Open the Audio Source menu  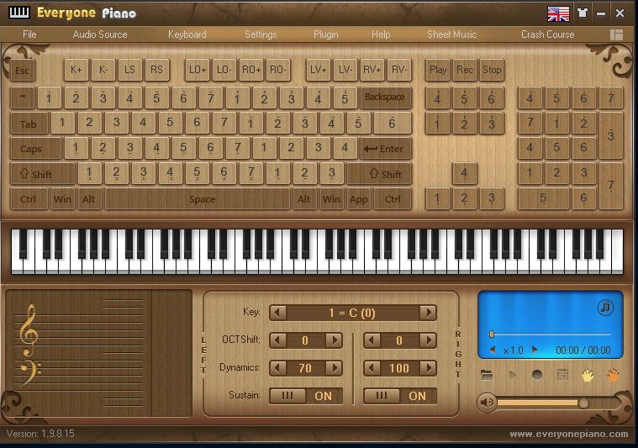click(x=100, y=34)
